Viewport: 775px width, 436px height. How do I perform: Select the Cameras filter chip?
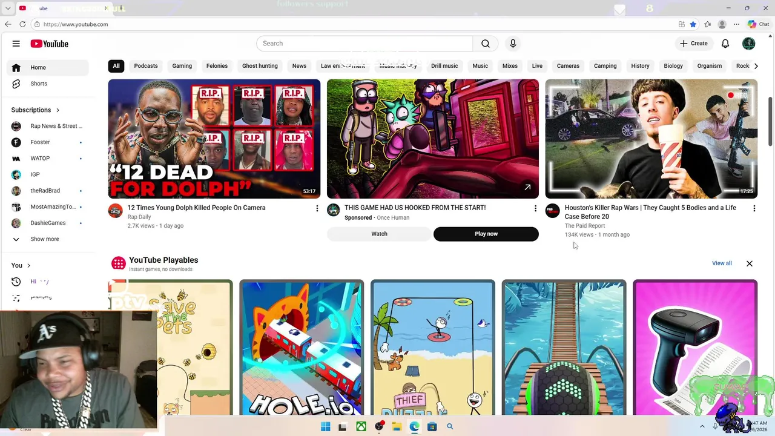click(x=568, y=66)
